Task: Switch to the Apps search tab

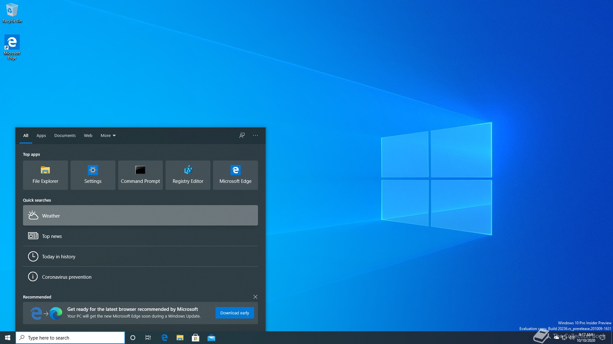Action: [x=41, y=136]
